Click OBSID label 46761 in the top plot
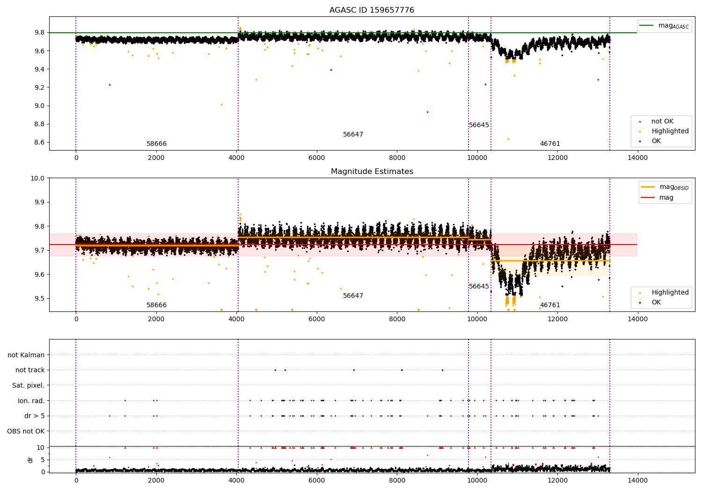702x491 pixels. [x=550, y=144]
